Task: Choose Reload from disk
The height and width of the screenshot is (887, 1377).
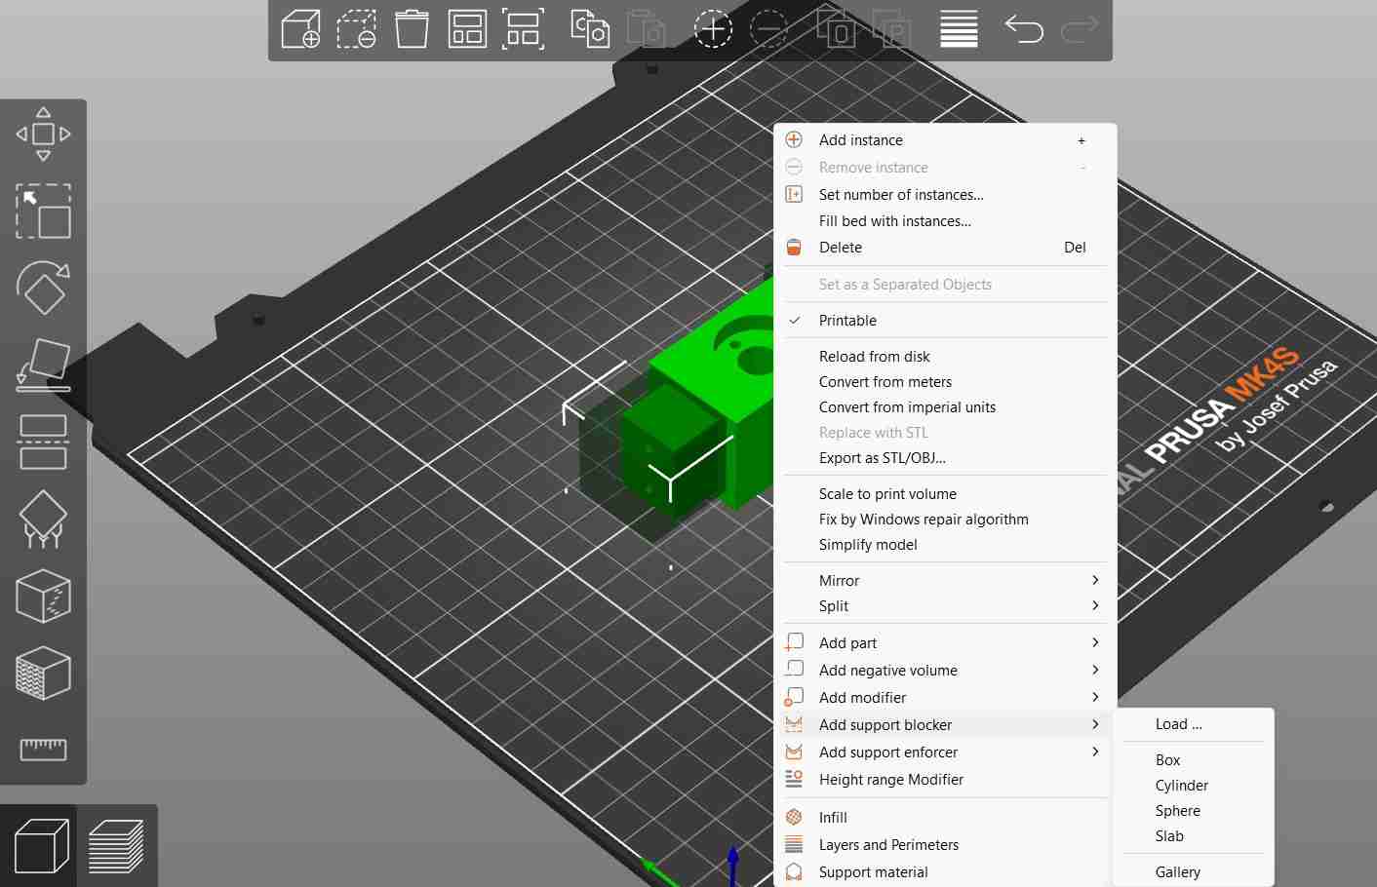Action: coord(947,357)
